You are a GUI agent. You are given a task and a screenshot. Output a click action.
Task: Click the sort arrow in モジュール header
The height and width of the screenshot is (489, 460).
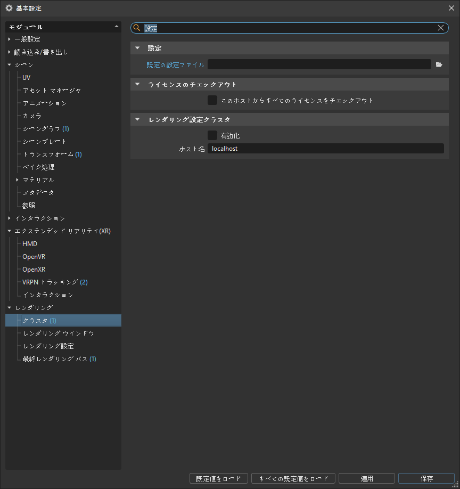[117, 26]
